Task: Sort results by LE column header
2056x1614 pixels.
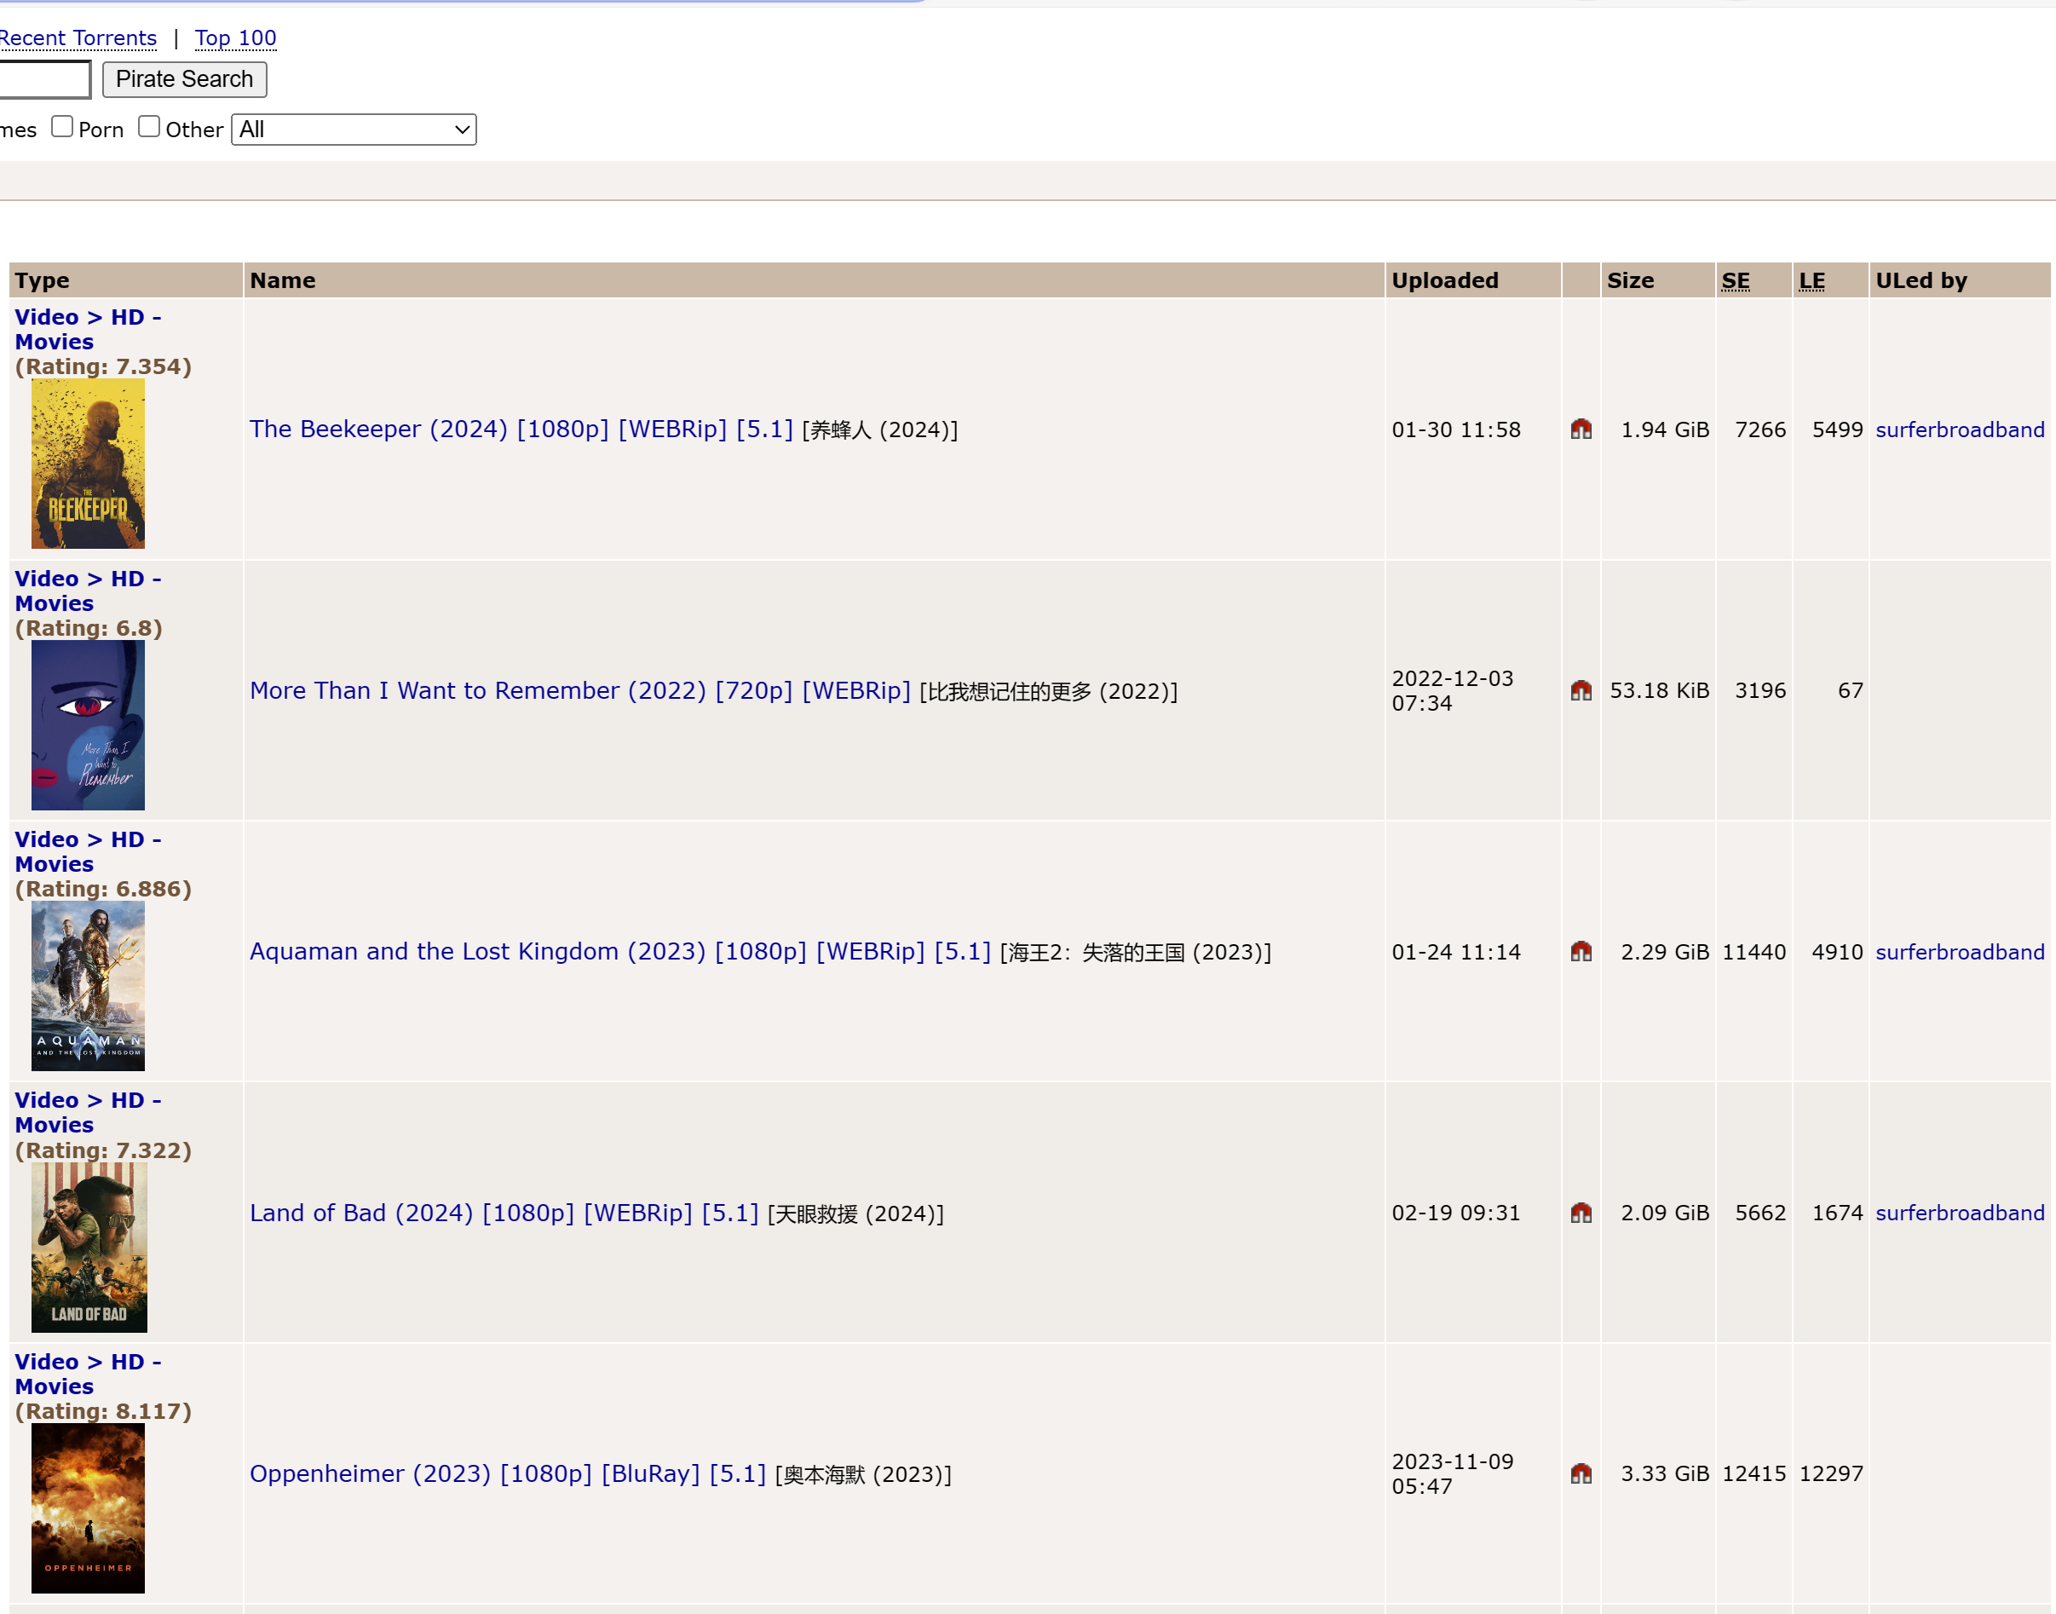Action: coord(1811,280)
